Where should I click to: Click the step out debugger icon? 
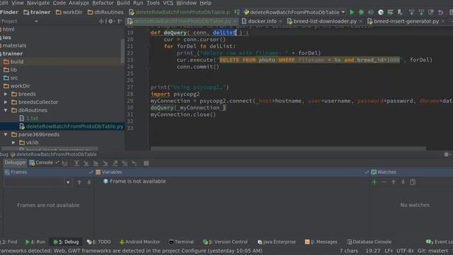coord(115,163)
